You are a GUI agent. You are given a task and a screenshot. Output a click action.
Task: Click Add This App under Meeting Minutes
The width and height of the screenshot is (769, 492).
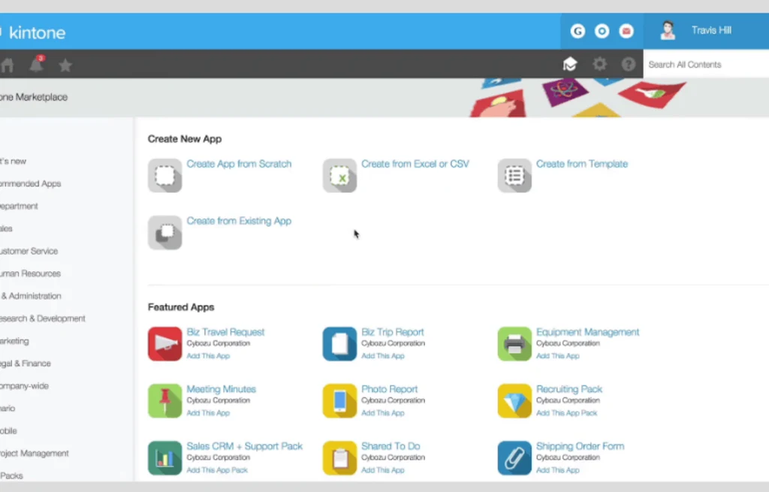point(208,413)
